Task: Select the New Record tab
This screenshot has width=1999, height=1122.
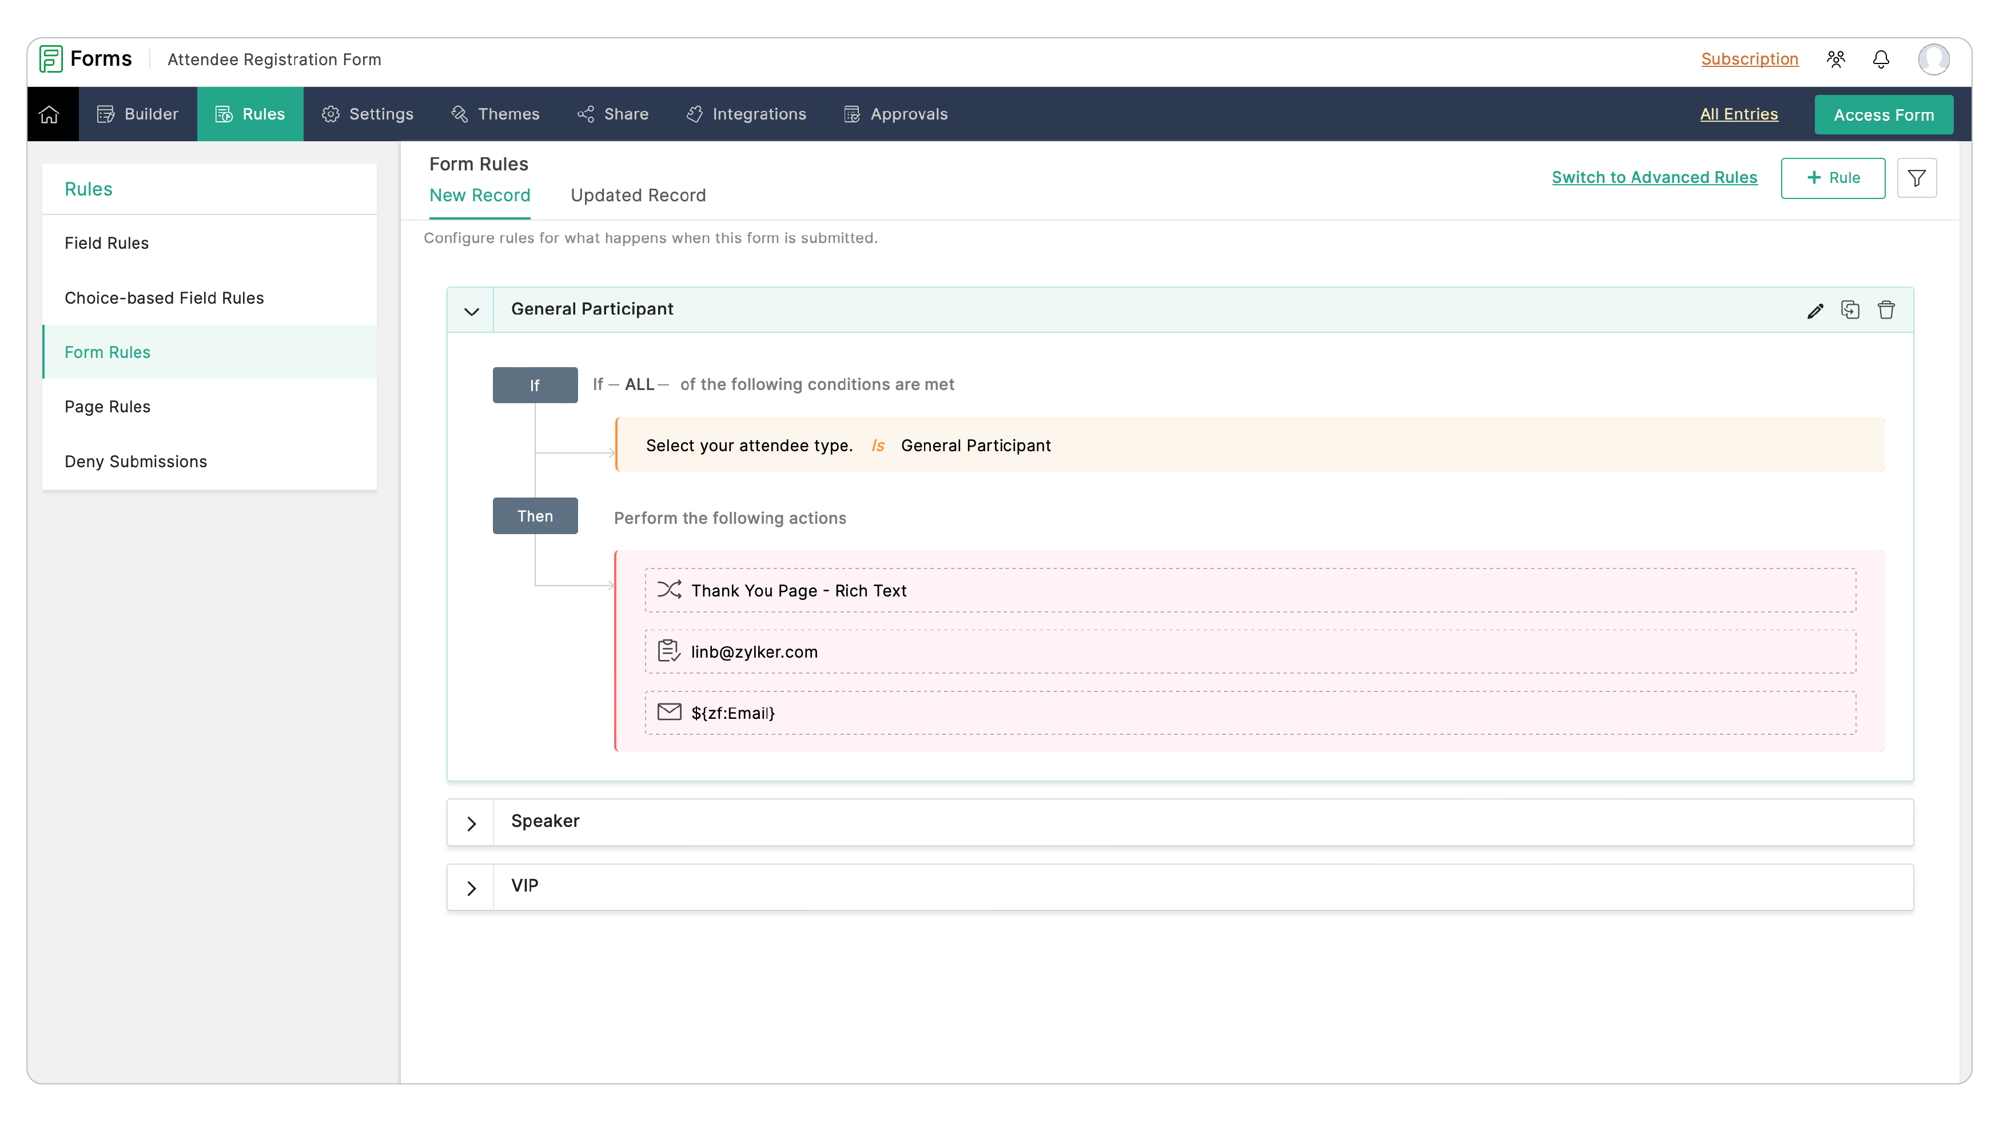Action: click(480, 196)
